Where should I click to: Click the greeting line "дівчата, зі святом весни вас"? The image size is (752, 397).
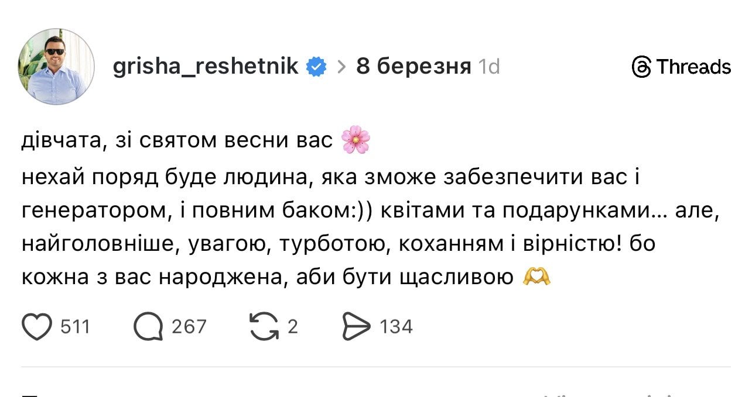177,141
